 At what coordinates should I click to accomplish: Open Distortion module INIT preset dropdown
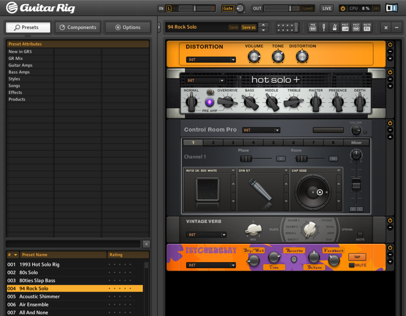[x=211, y=60]
